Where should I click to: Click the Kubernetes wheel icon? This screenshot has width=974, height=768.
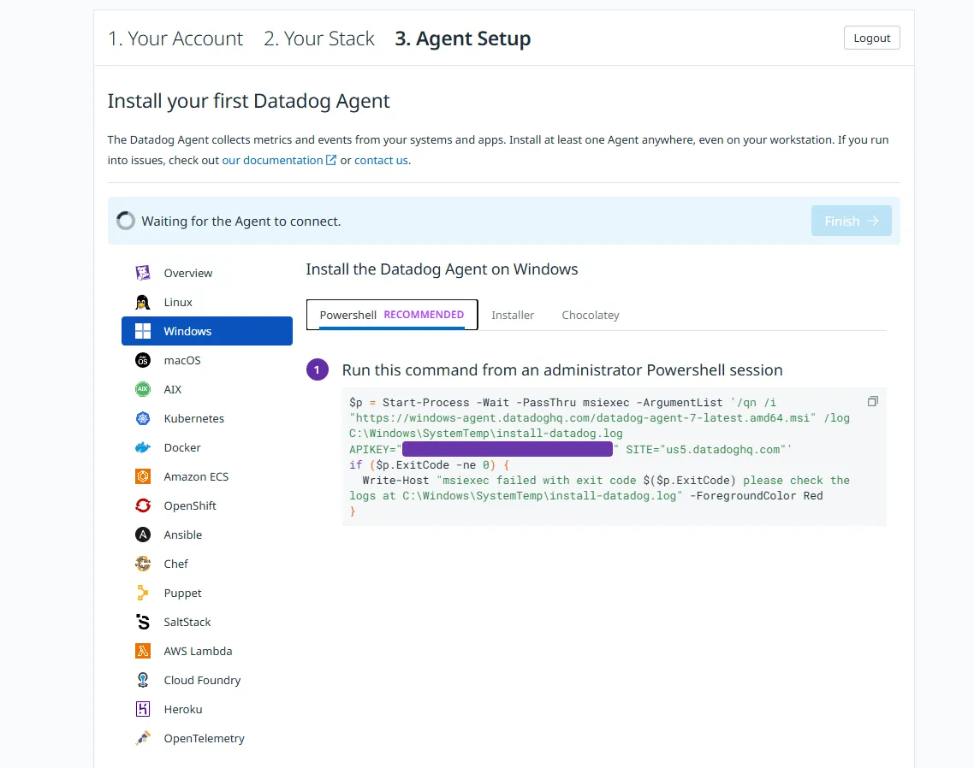pos(143,418)
